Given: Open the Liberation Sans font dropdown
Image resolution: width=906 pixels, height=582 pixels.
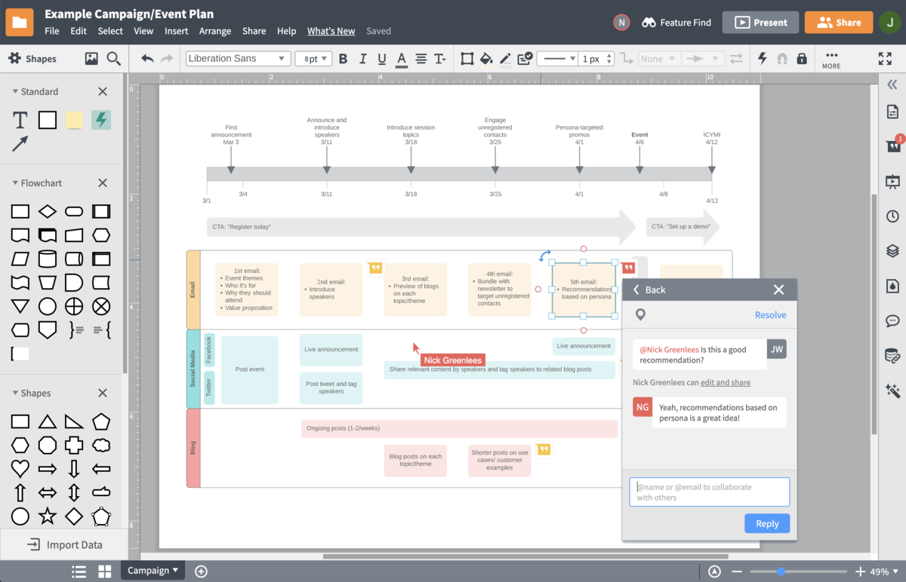Looking at the screenshot, I should (237, 57).
